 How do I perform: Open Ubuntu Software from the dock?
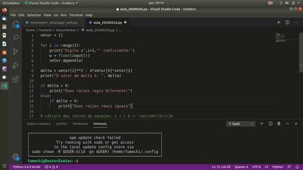(4, 52)
